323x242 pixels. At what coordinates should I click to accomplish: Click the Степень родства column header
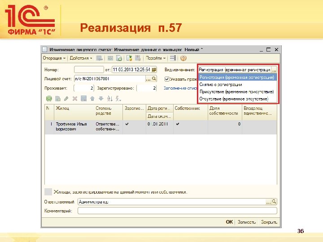click(109, 112)
